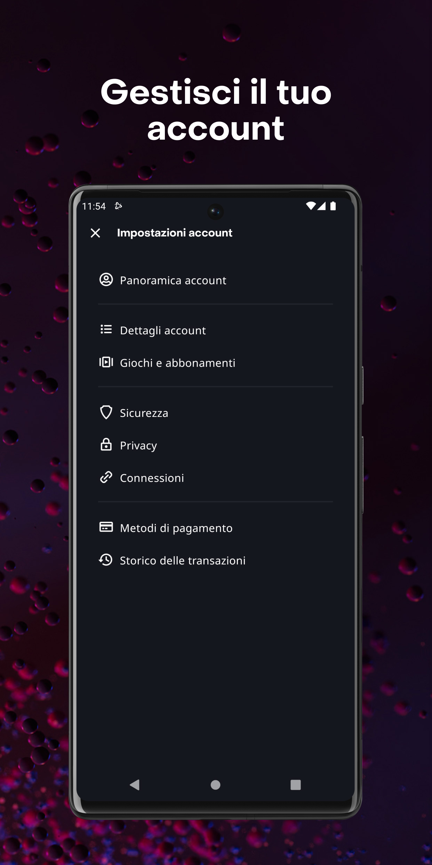Tap the Panoramica account profile icon
Image resolution: width=432 pixels, height=865 pixels.
pos(106,280)
